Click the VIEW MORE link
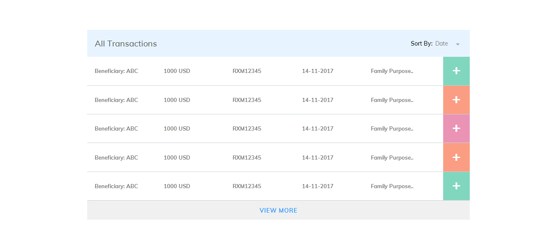The height and width of the screenshot is (247, 552). (278, 211)
